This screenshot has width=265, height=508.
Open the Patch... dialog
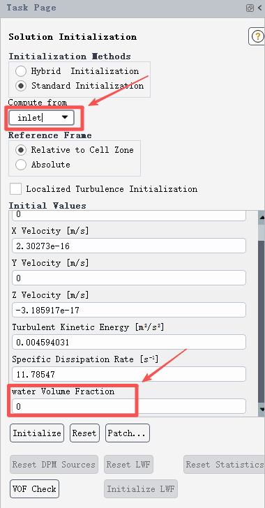pos(128,433)
